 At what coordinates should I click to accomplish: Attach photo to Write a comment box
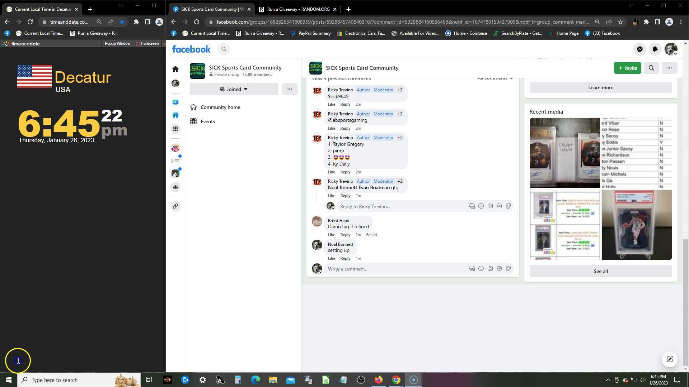[x=490, y=268]
